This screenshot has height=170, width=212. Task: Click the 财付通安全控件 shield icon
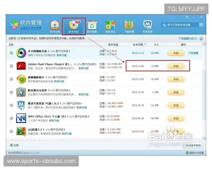click(20, 92)
